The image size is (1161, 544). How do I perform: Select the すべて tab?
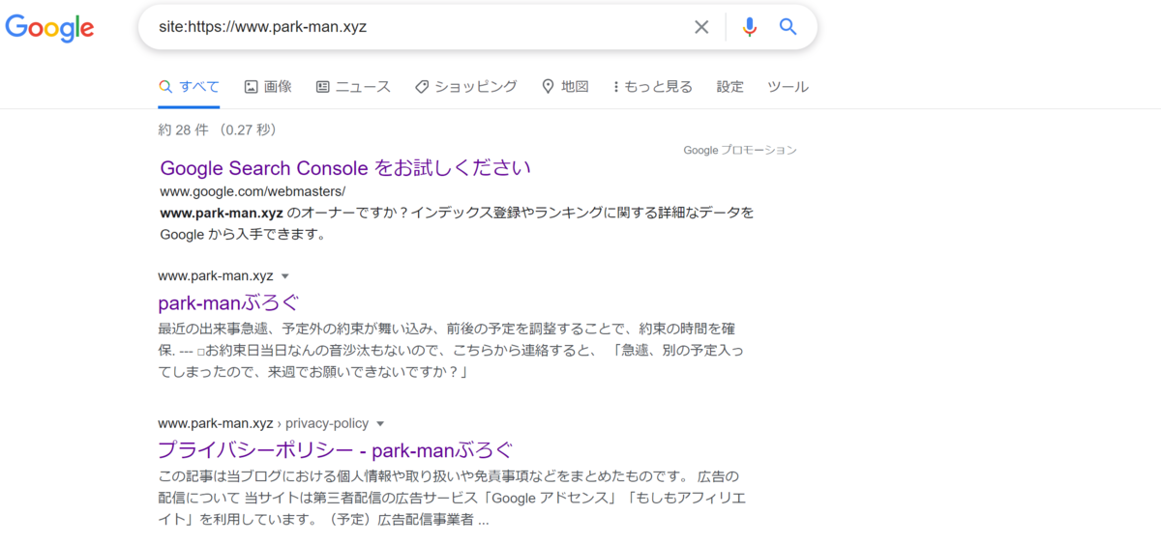click(190, 87)
